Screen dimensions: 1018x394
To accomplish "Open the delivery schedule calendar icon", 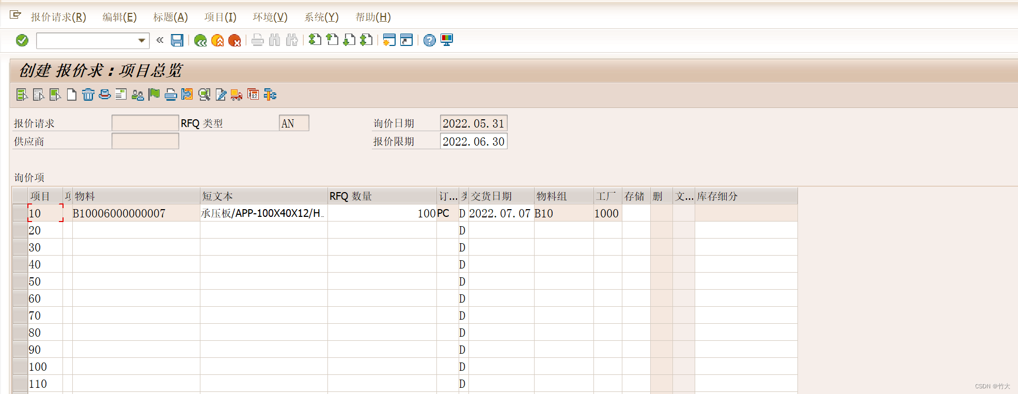I will (x=253, y=94).
